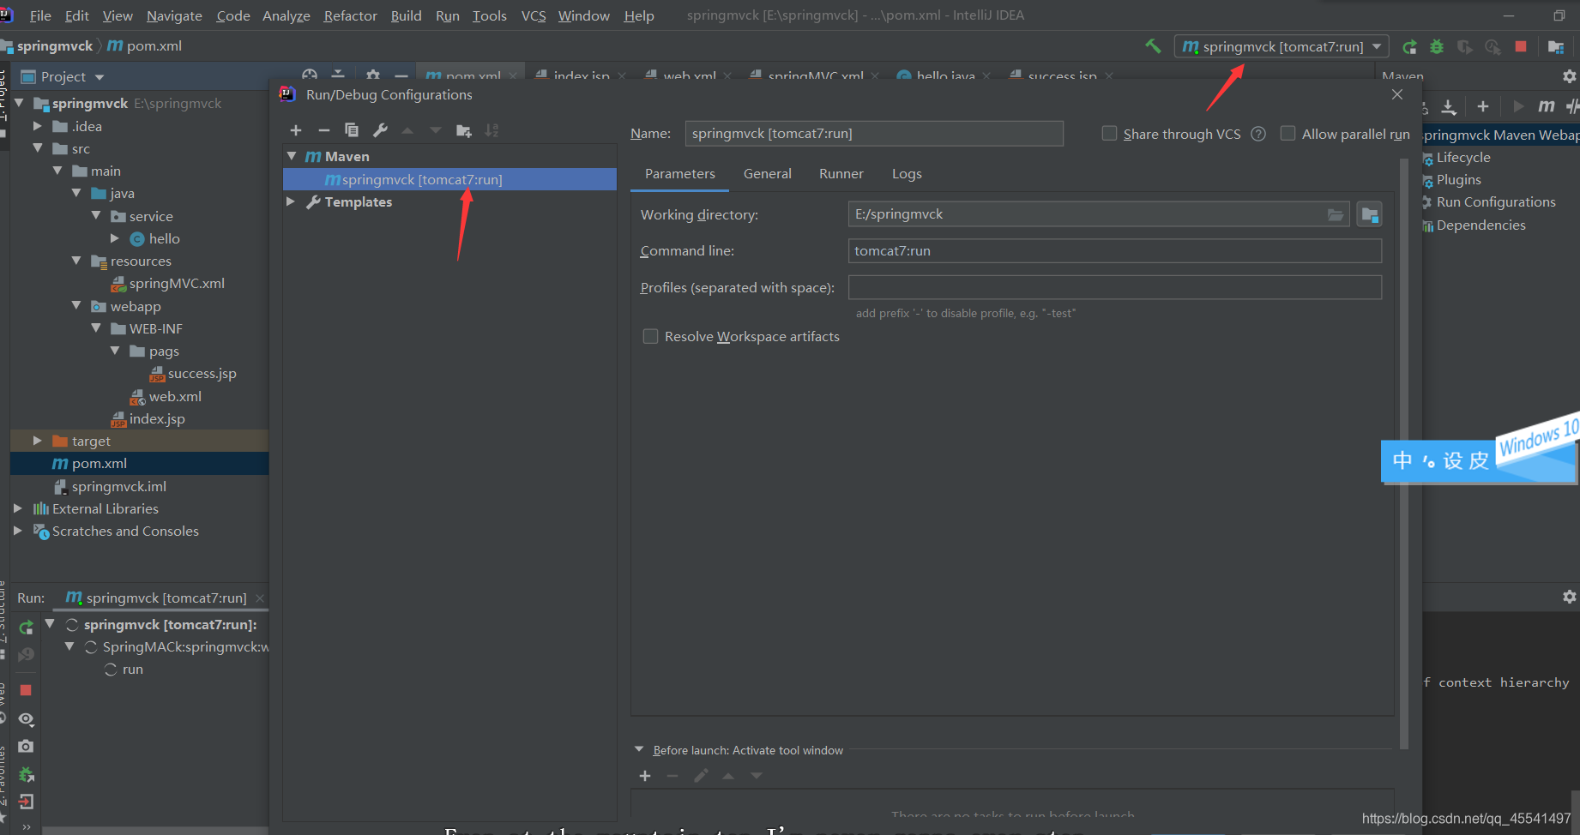This screenshot has height=835, width=1580.
Task: Open the Navigate menu
Action: [173, 15]
